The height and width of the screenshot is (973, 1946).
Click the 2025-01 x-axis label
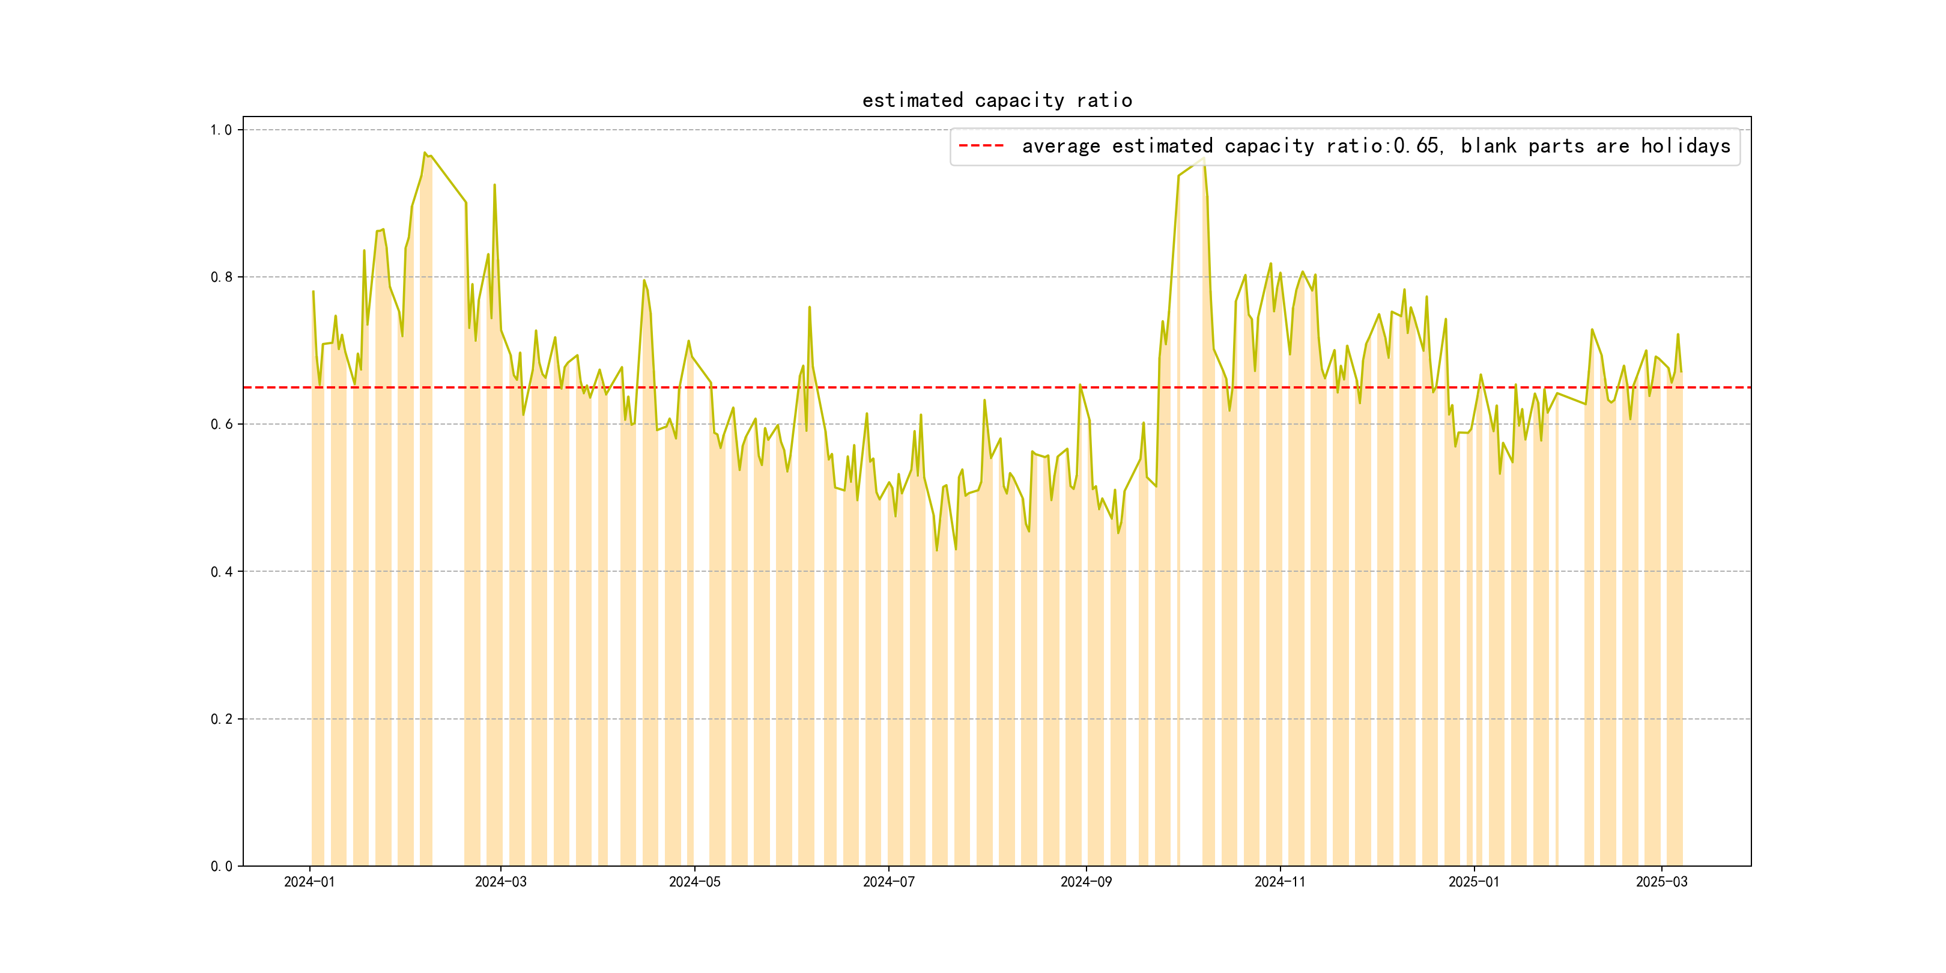pyautogui.click(x=1473, y=882)
